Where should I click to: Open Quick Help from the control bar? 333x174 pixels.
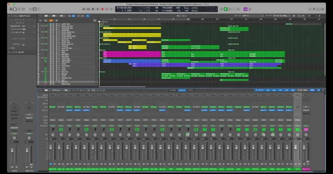[19, 9]
